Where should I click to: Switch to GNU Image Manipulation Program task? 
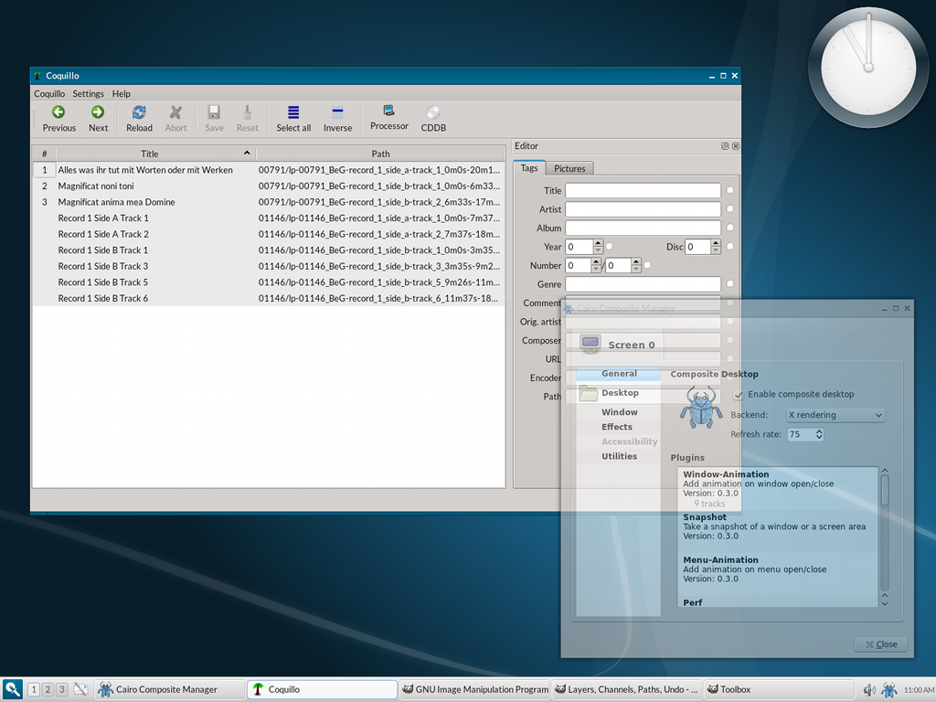tap(474, 689)
